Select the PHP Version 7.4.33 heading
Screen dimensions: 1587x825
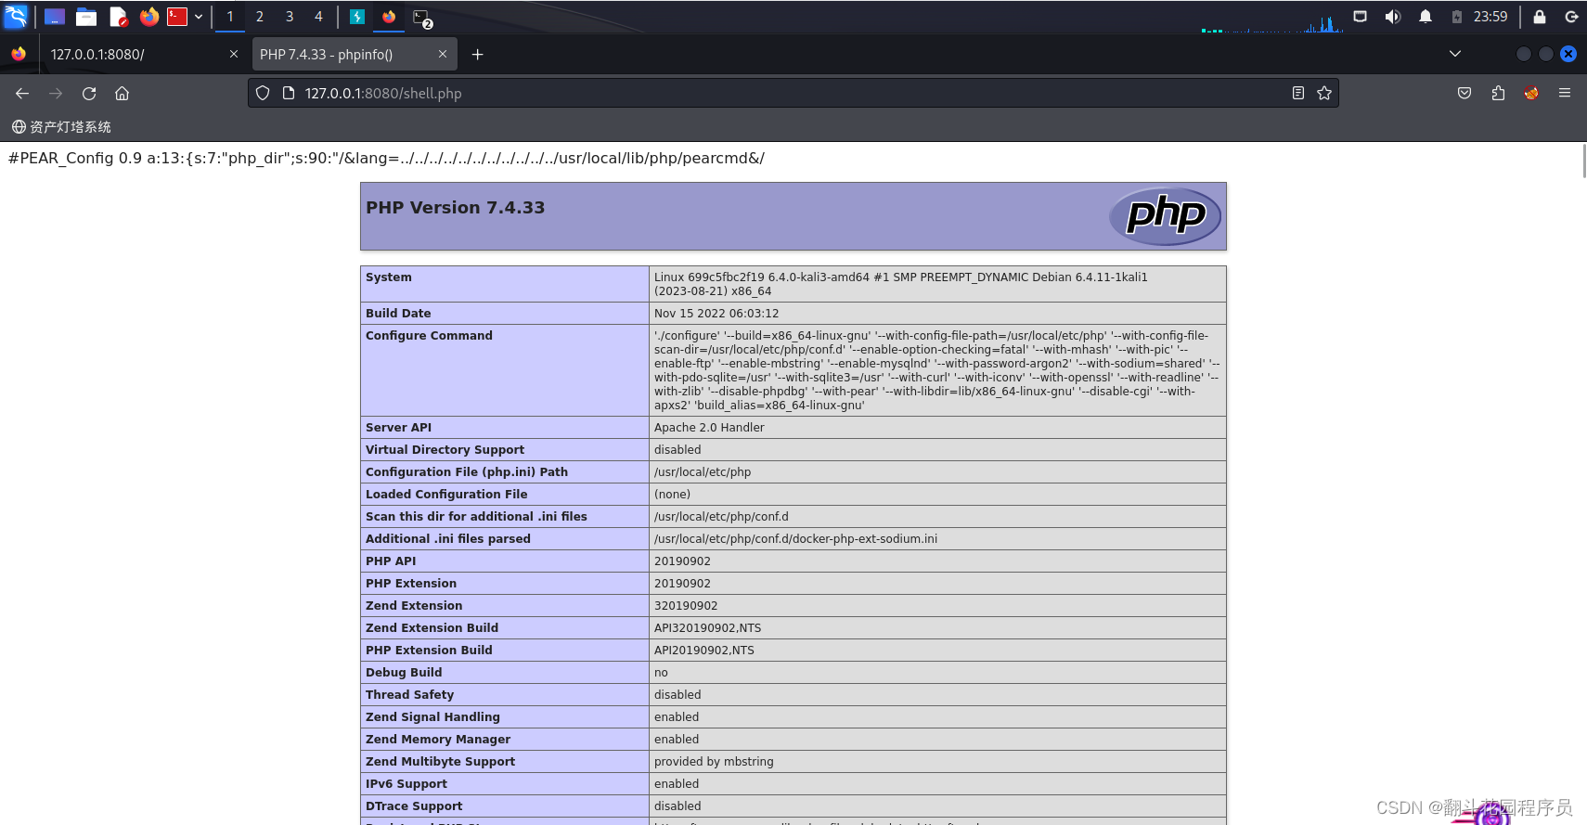[x=456, y=208]
